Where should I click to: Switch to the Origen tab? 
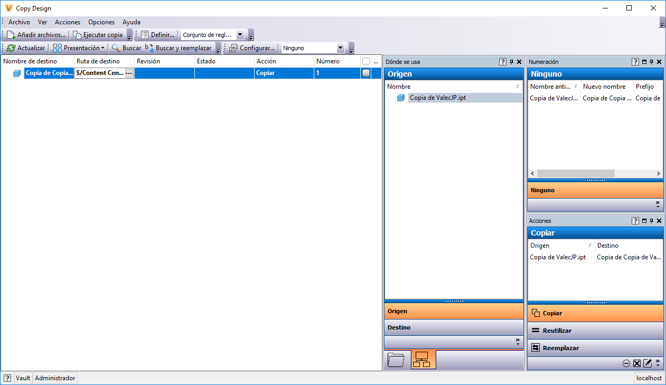(454, 311)
